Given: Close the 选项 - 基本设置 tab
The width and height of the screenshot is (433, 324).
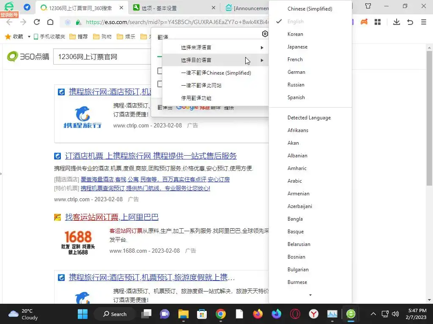Looking at the screenshot, I should pos(213,8).
